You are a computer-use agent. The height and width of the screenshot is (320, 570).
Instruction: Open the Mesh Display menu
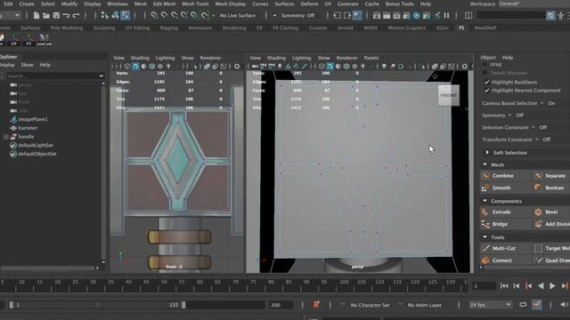pyautogui.click(x=231, y=4)
